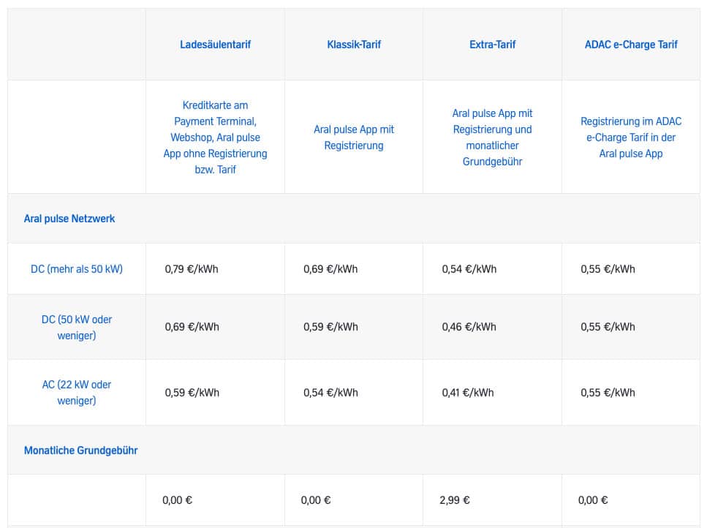Click the Registrierung im ADAC e-Charge description
The width and height of the screenshot is (707, 528).
tap(631, 137)
